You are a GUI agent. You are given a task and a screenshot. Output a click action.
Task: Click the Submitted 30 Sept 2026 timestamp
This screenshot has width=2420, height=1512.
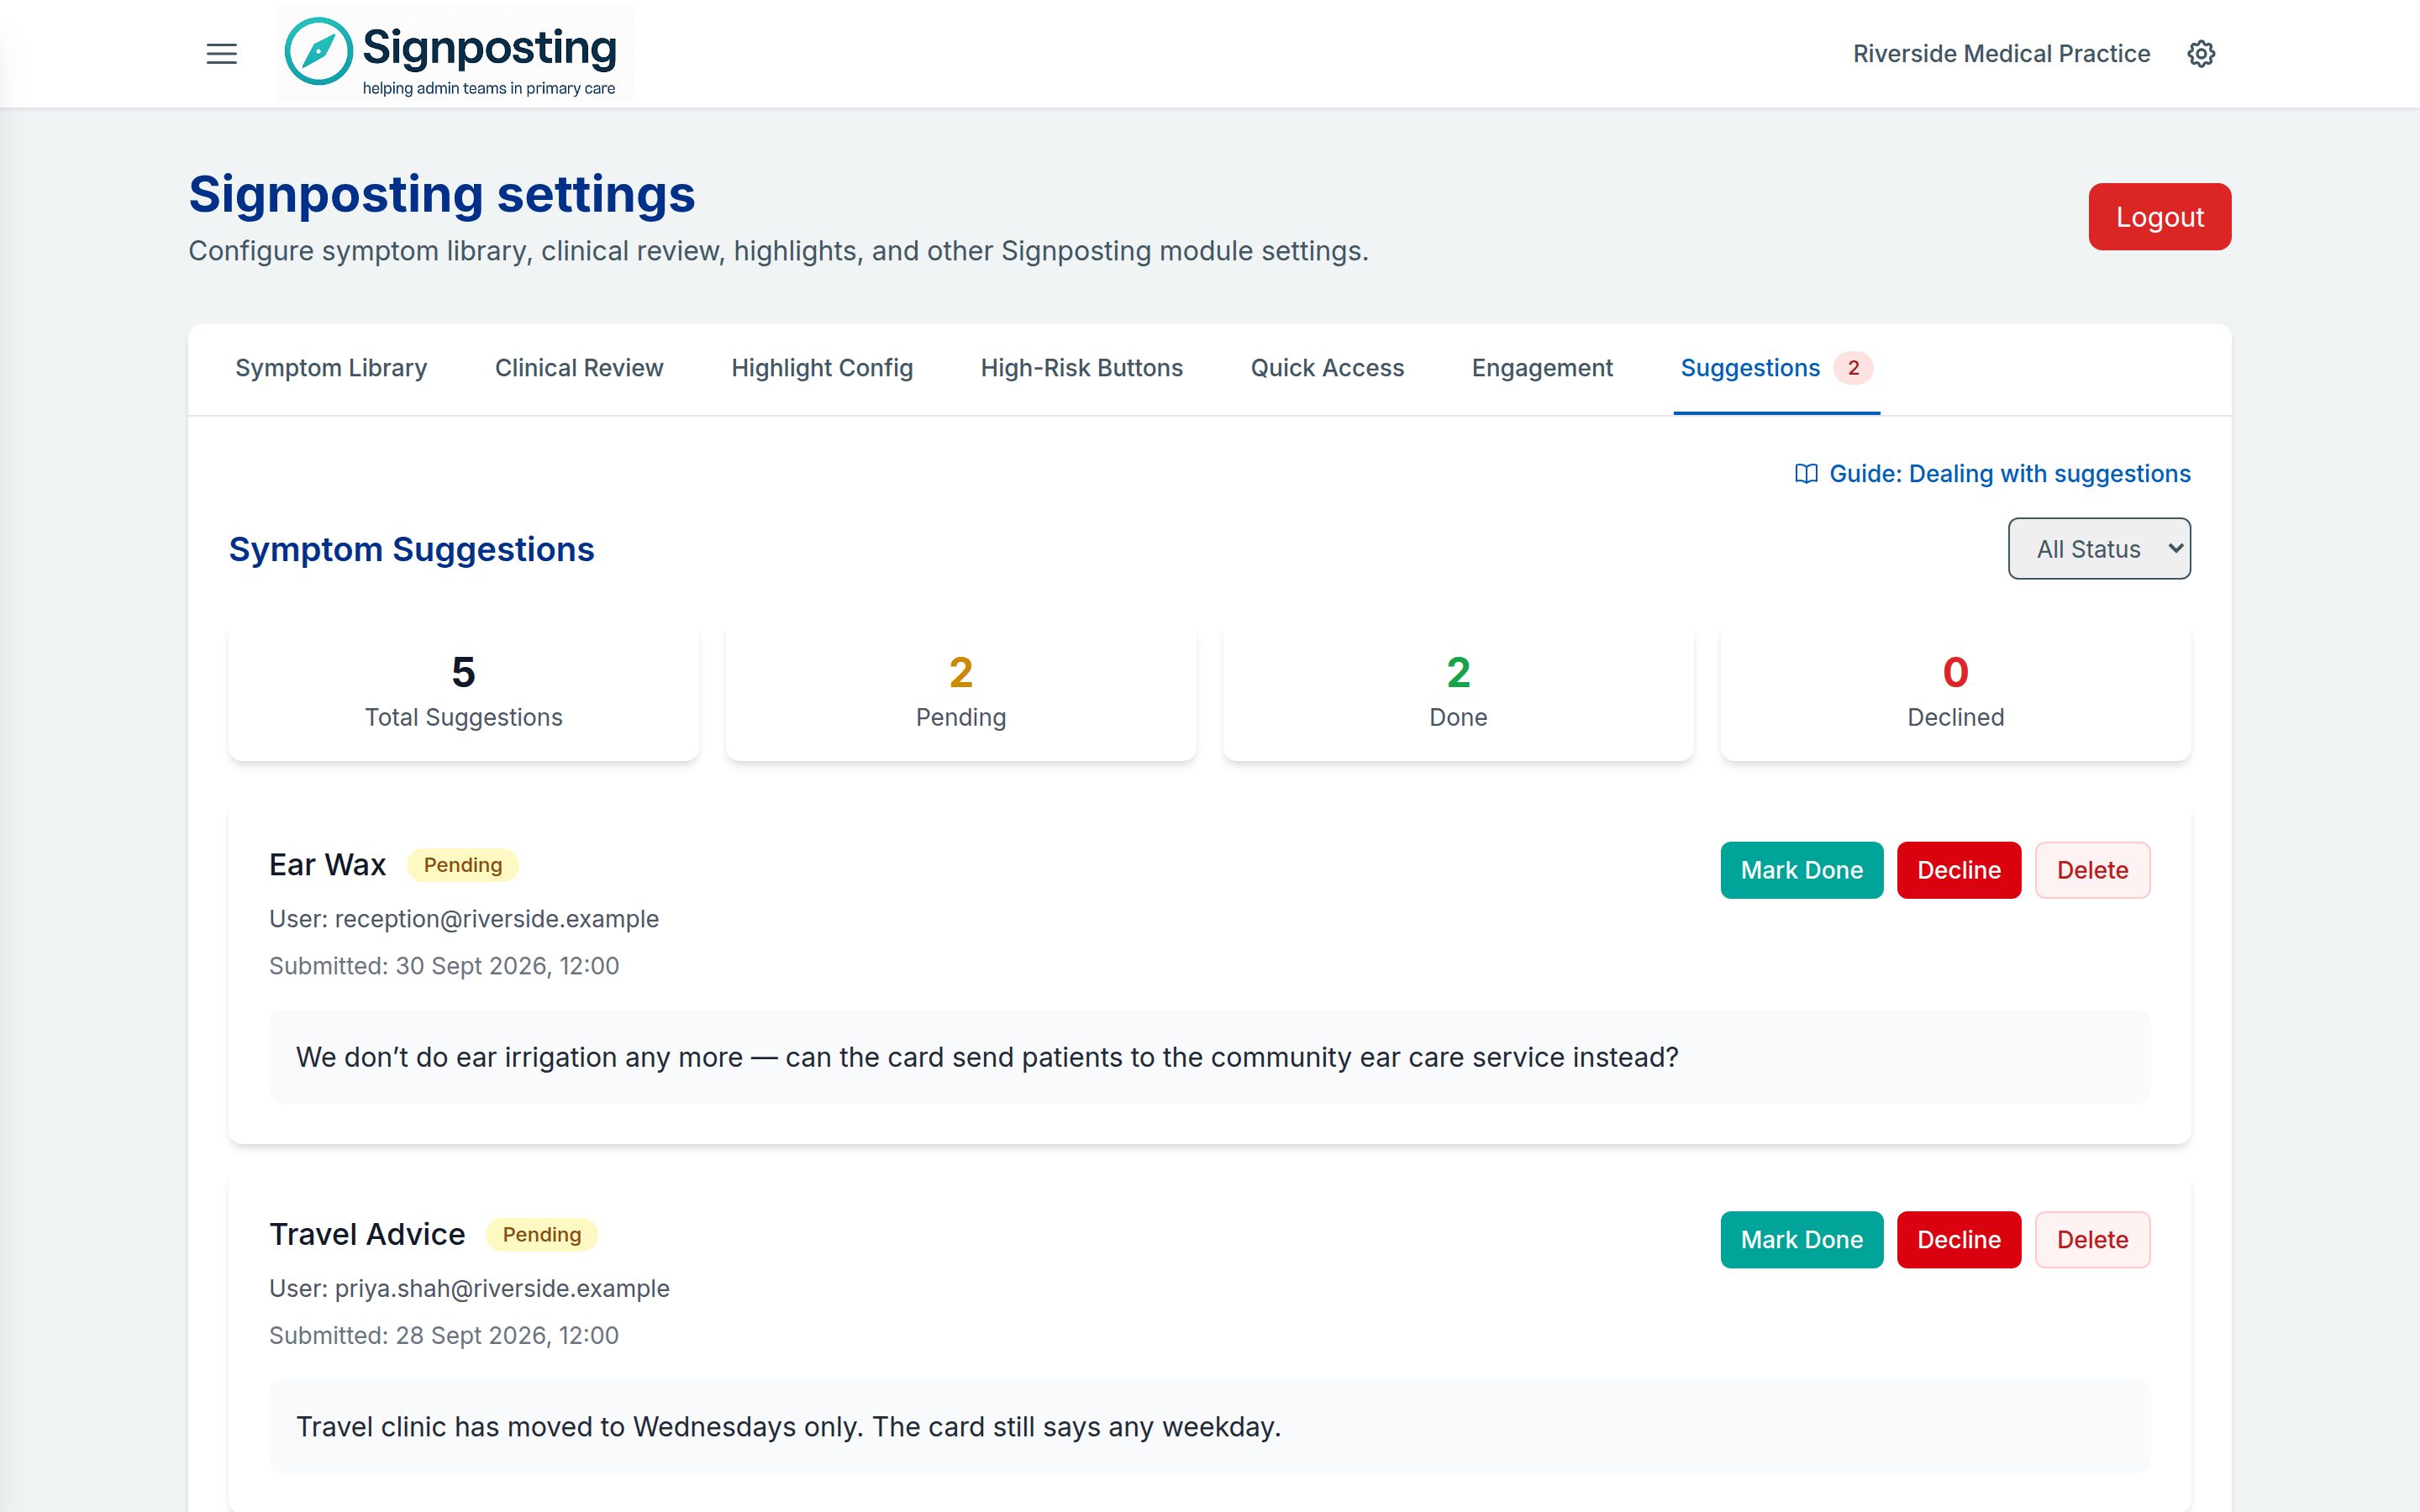pos(444,966)
